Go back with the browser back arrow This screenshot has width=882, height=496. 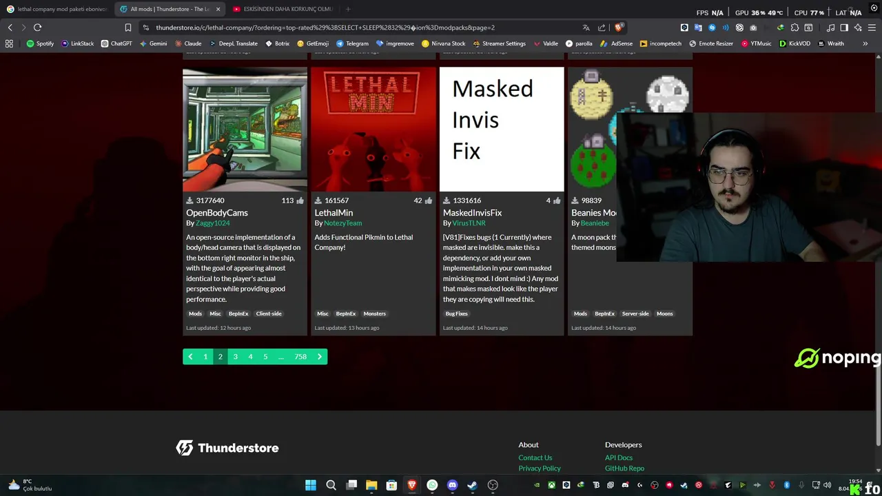pos(10,28)
